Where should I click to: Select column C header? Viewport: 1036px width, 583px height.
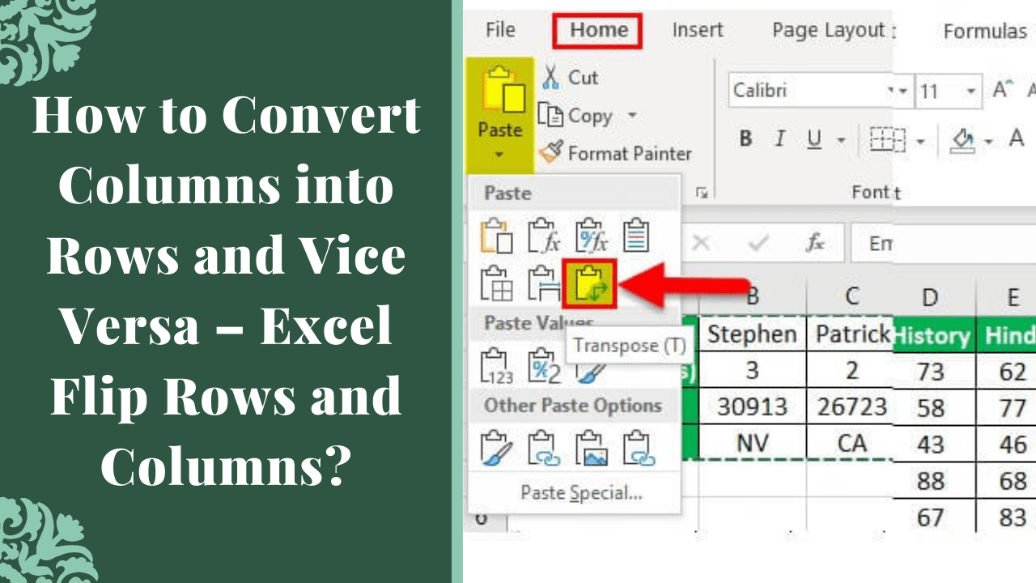coord(851,297)
